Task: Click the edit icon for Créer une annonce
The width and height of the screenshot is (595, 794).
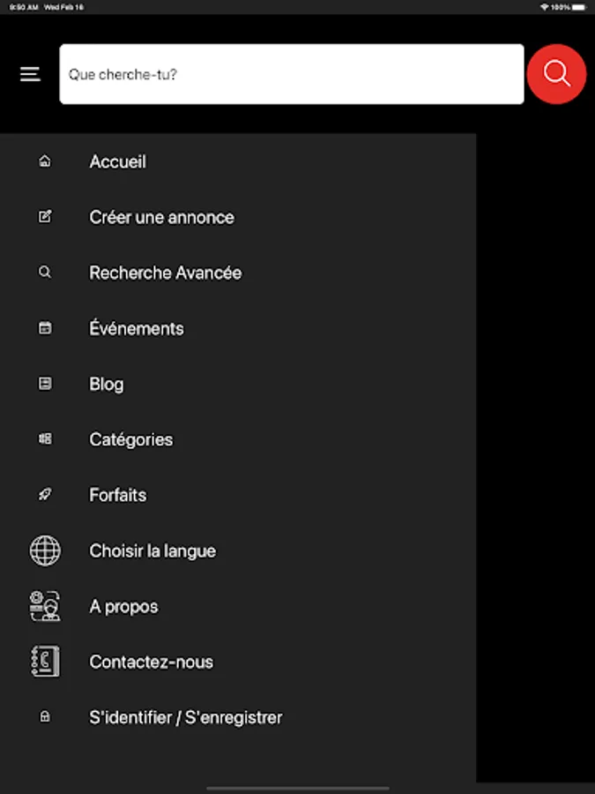Action: pos(45,217)
